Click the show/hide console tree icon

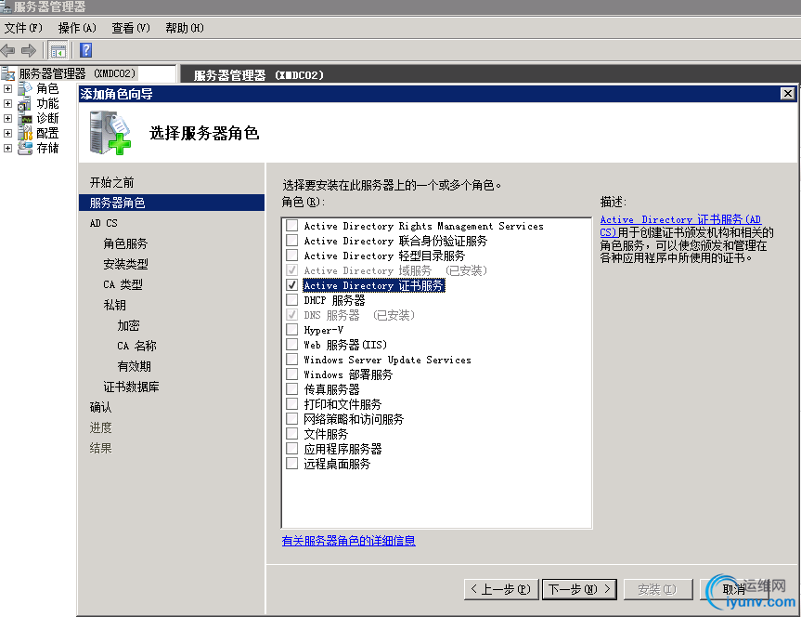[x=58, y=51]
